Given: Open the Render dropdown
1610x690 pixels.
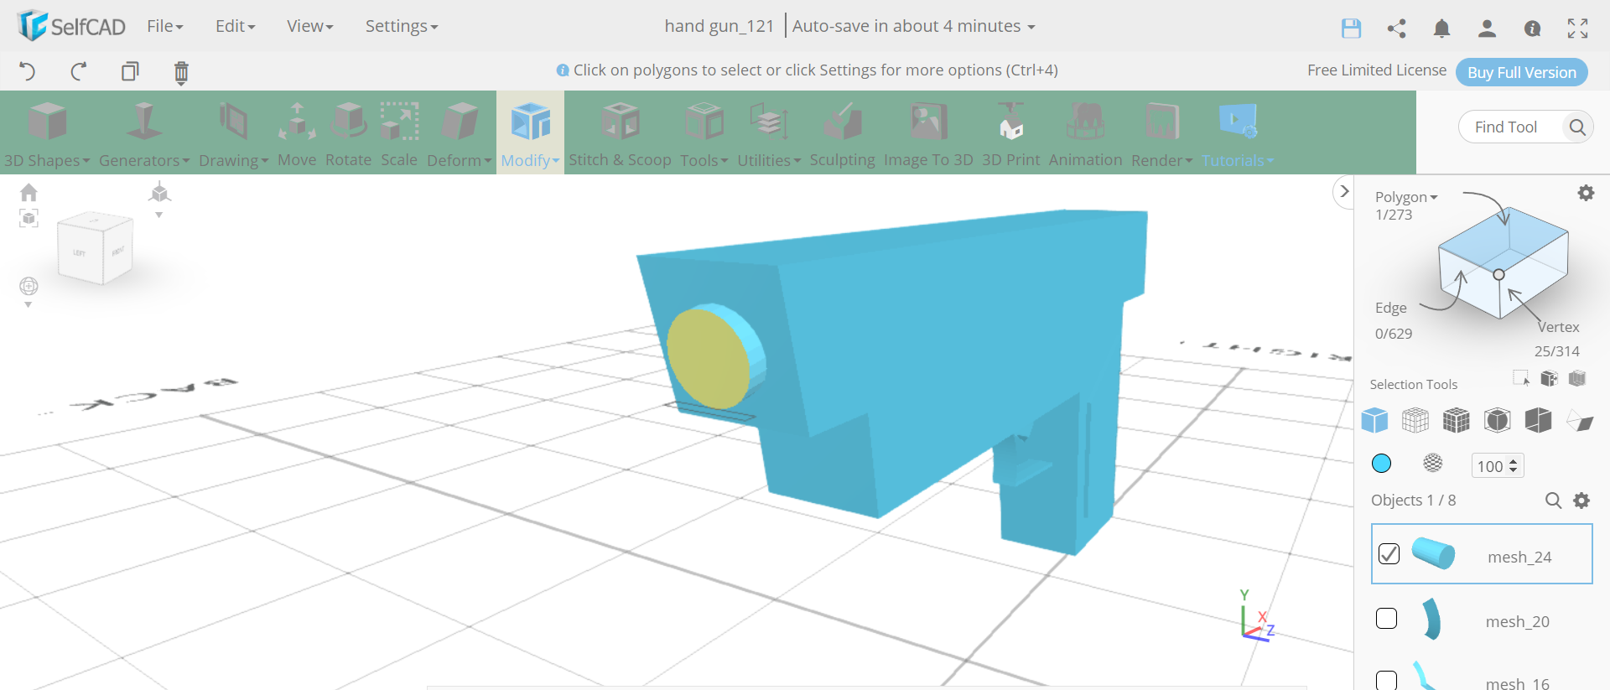Looking at the screenshot, I should click(x=1161, y=134).
